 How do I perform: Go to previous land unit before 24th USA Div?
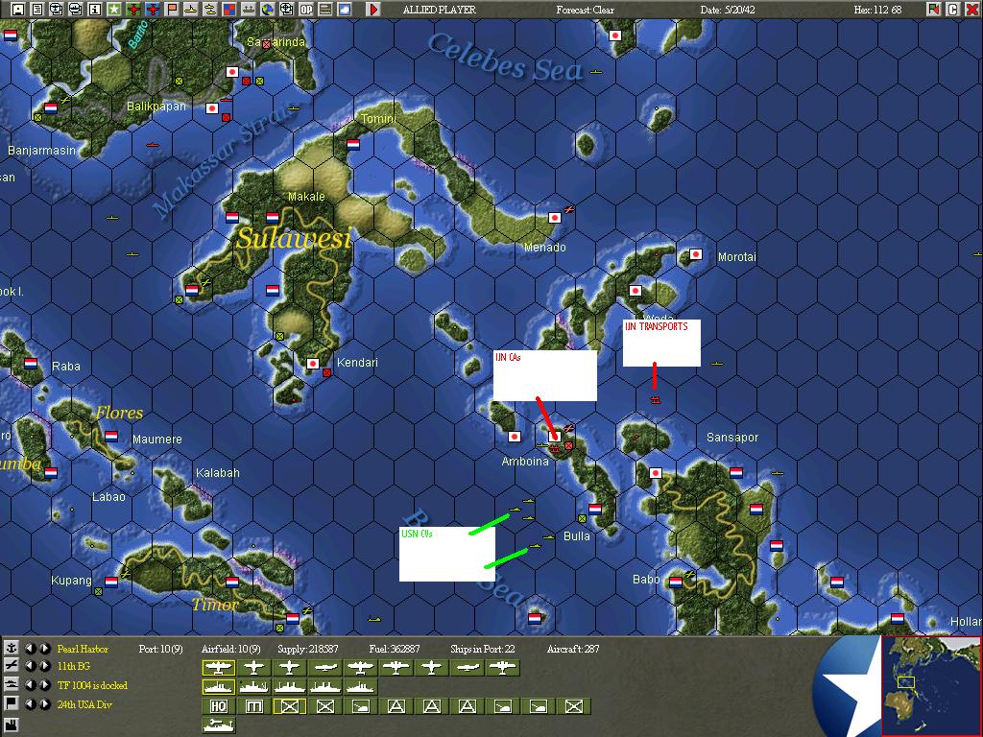click(30, 703)
